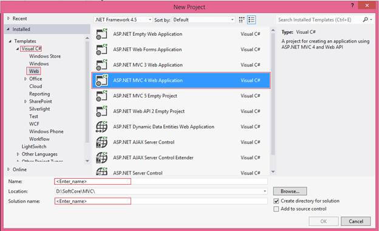Open the Sort by Default dropdown
Image resolution: width=379 pixels, height=231 pixels.
pyautogui.click(x=203, y=19)
